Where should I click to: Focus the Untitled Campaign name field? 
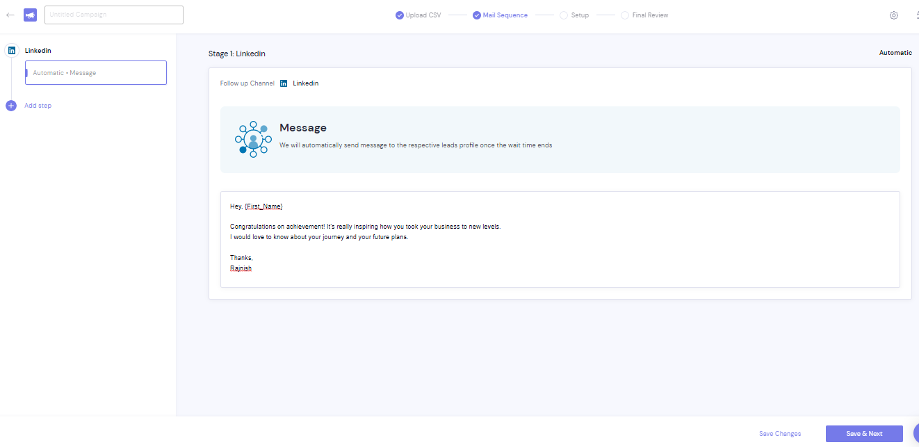tap(114, 15)
